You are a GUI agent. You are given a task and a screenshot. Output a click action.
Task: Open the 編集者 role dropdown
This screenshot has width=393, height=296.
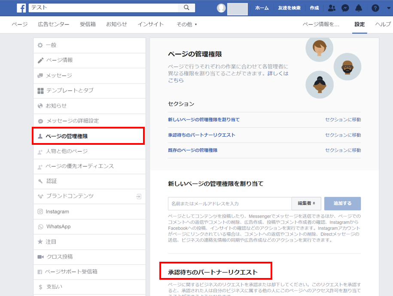click(306, 203)
